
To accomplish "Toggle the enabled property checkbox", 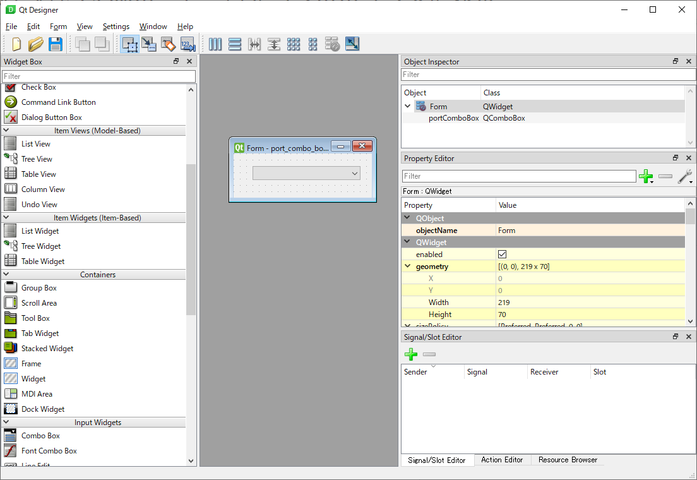I will click(x=503, y=255).
